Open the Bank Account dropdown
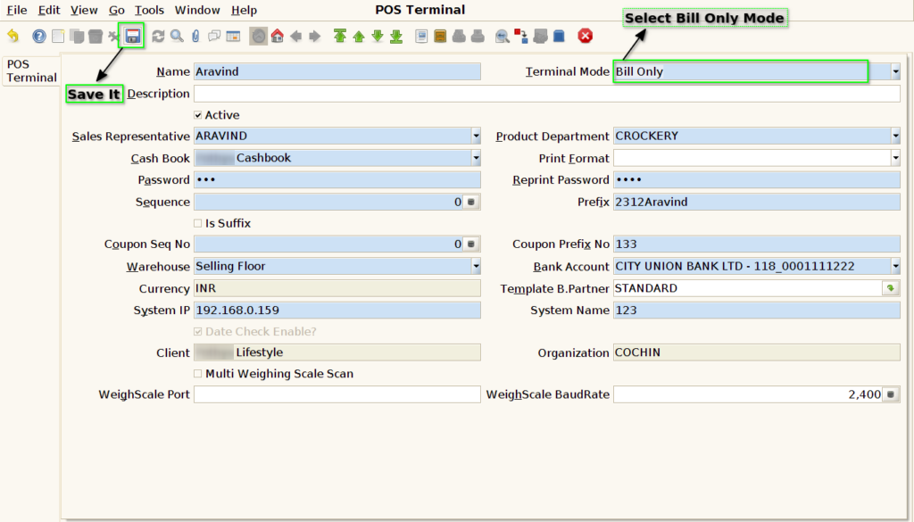Image resolution: width=914 pixels, height=522 pixels. tap(895, 266)
